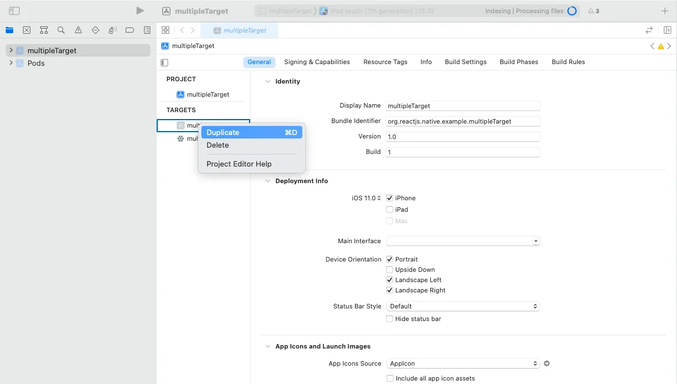
Task: Open the report navigator icon
Action: [147, 30]
